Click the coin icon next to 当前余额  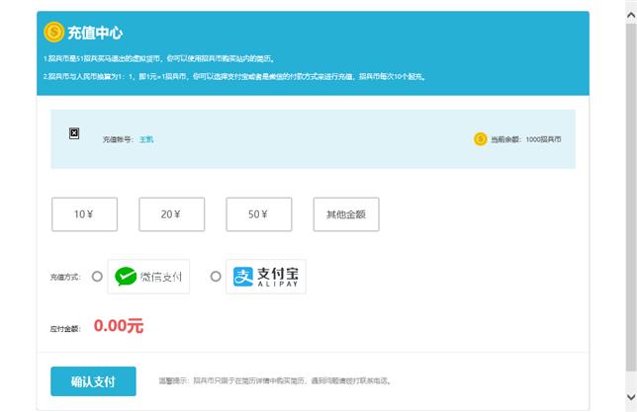tap(480, 139)
